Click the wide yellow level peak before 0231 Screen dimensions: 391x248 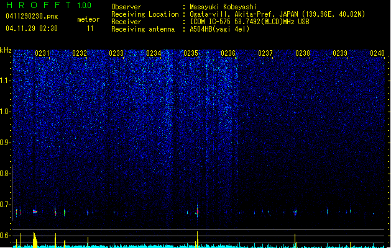35,240
